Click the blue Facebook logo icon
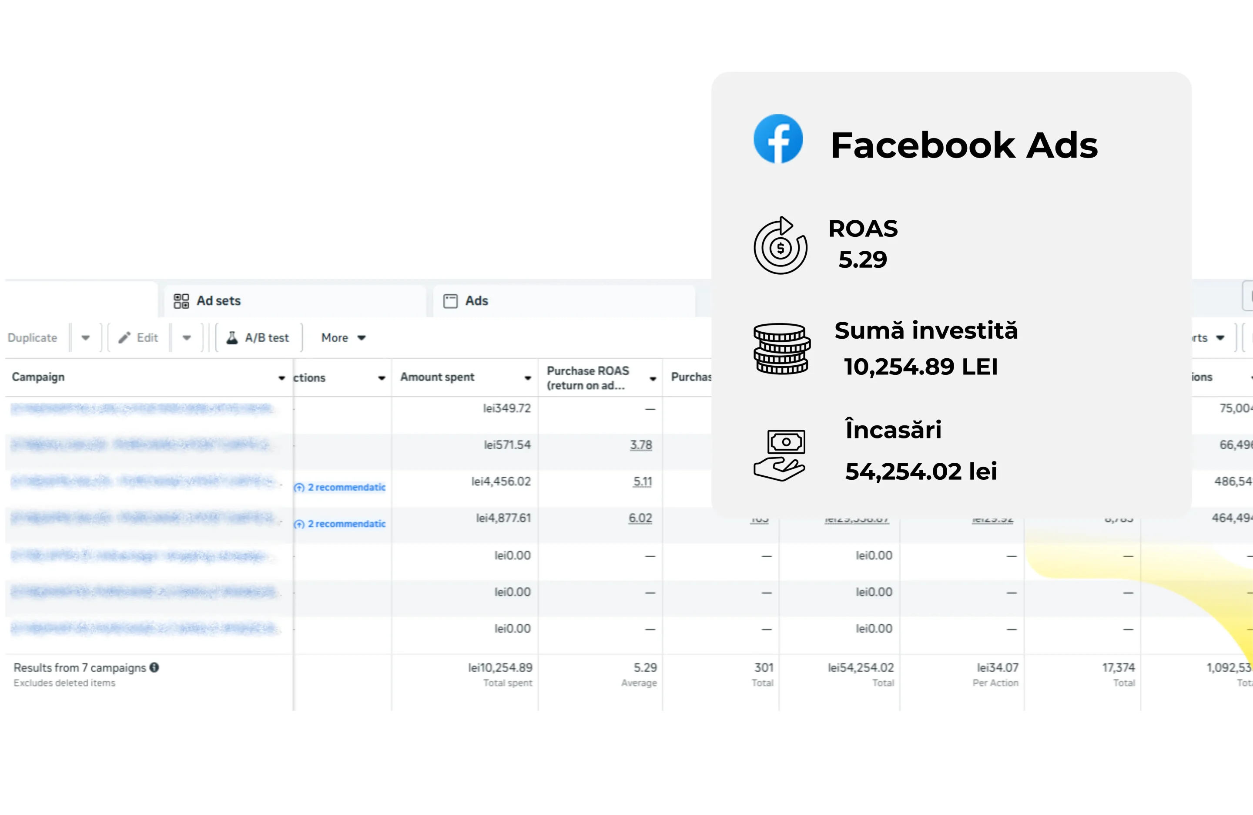This screenshot has height=815, width=1253. (x=777, y=139)
